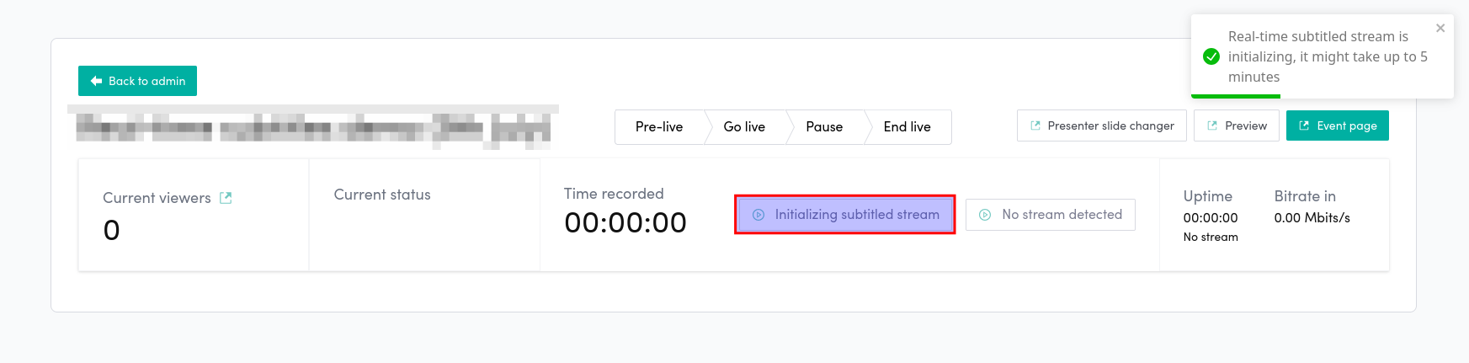Click the play icon on No stream detected

[x=985, y=215]
